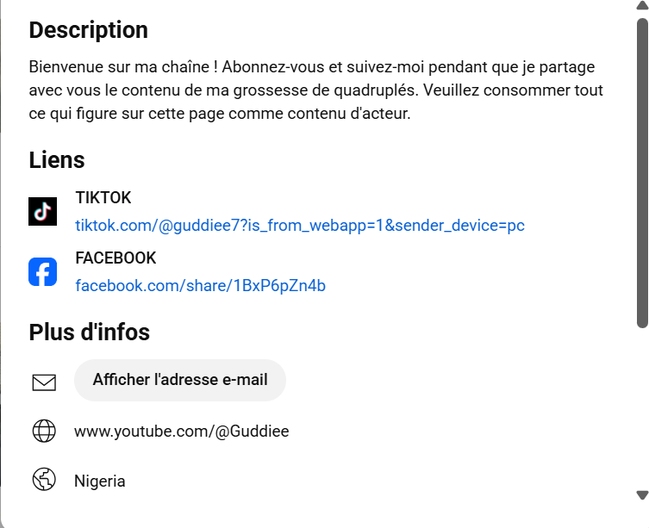This screenshot has width=649, height=528.
Task: Click the www.youtube.com/@Guddiee channel URL
Action: [x=182, y=432]
